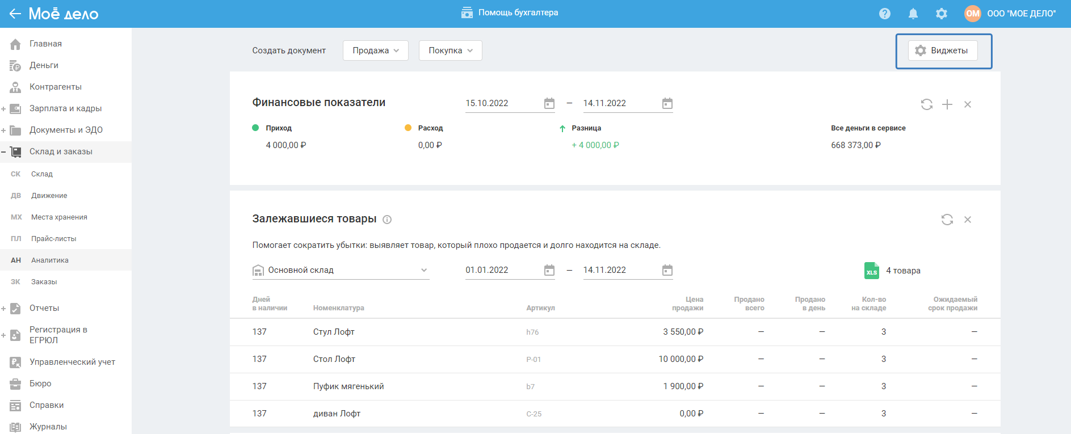Refresh the Залежавшиеся товары widget

pyautogui.click(x=947, y=220)
